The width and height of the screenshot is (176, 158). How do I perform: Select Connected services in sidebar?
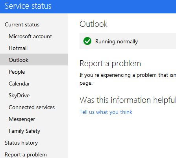tap(31, 107)
